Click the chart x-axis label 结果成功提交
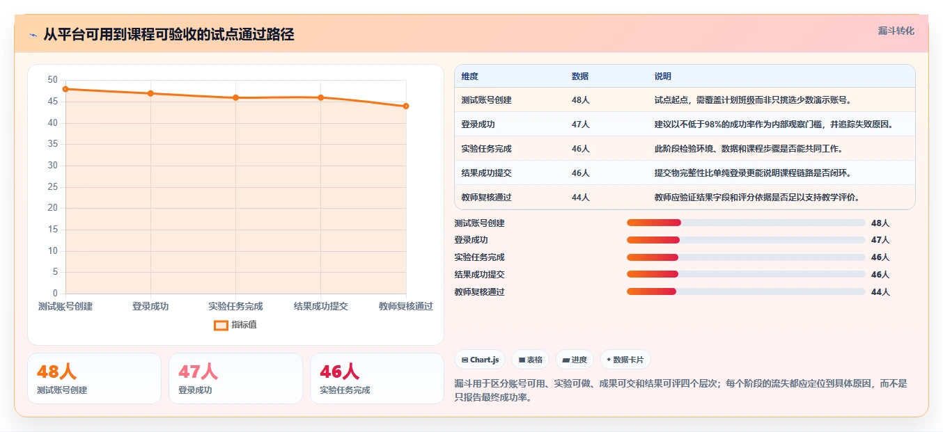The height and width of the screenshot is (432, 943). click(321, 306)
